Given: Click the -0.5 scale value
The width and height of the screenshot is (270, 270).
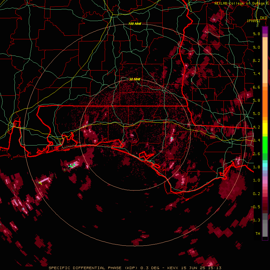Looking at the screenshot, I should coord(255,207).
